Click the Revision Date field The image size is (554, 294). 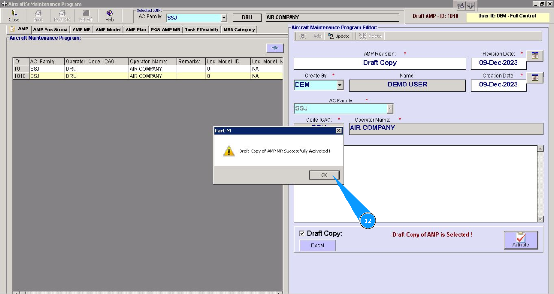coord(498,64)
